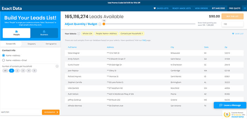The height and width of the screenshot is (119, 247).
Task: Select 5 contacts per household
Action: pos(35,71)
